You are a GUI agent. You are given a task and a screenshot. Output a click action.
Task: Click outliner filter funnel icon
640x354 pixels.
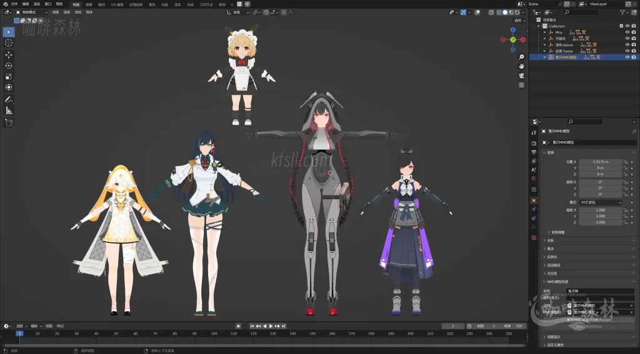pos(622,12)
